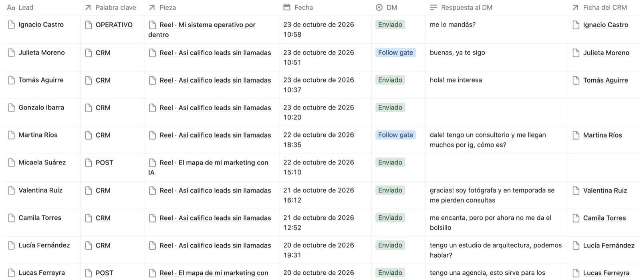This screenshot has height=280, width=641.
Task: Open the POST keyword in Lucas Ferreyra row
Action: [105, 273]
